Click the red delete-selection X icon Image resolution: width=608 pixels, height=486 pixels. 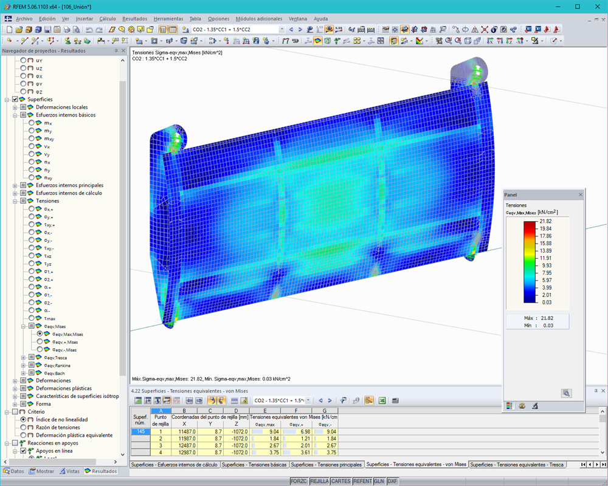(x=485, y=29)
